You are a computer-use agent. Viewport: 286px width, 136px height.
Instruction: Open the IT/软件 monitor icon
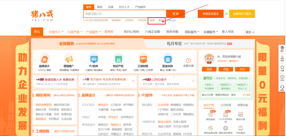click(94, 58)
